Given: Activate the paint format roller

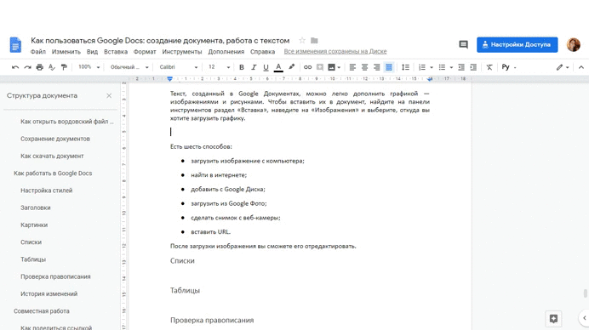Looking at the screenshot, I should click(64, 67).
